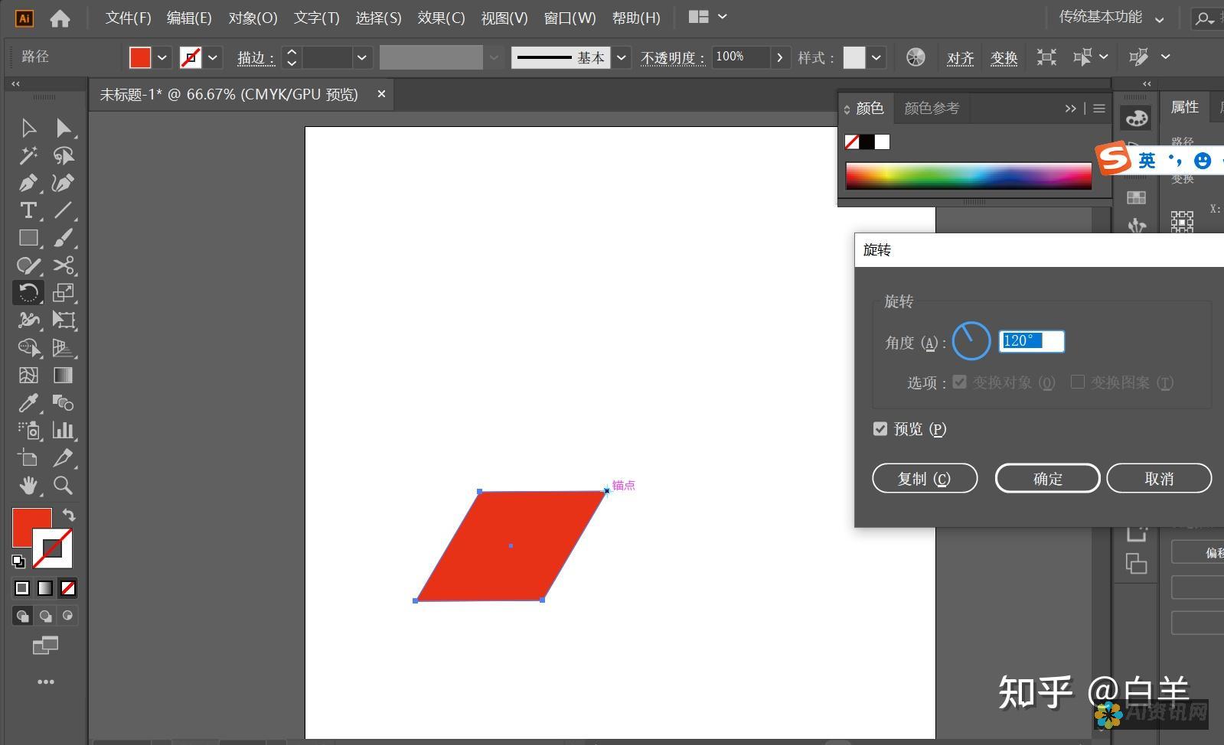Reset to default fill and stroke
This screenshot has height=745, width=1224.
click(x=18, y=561)
